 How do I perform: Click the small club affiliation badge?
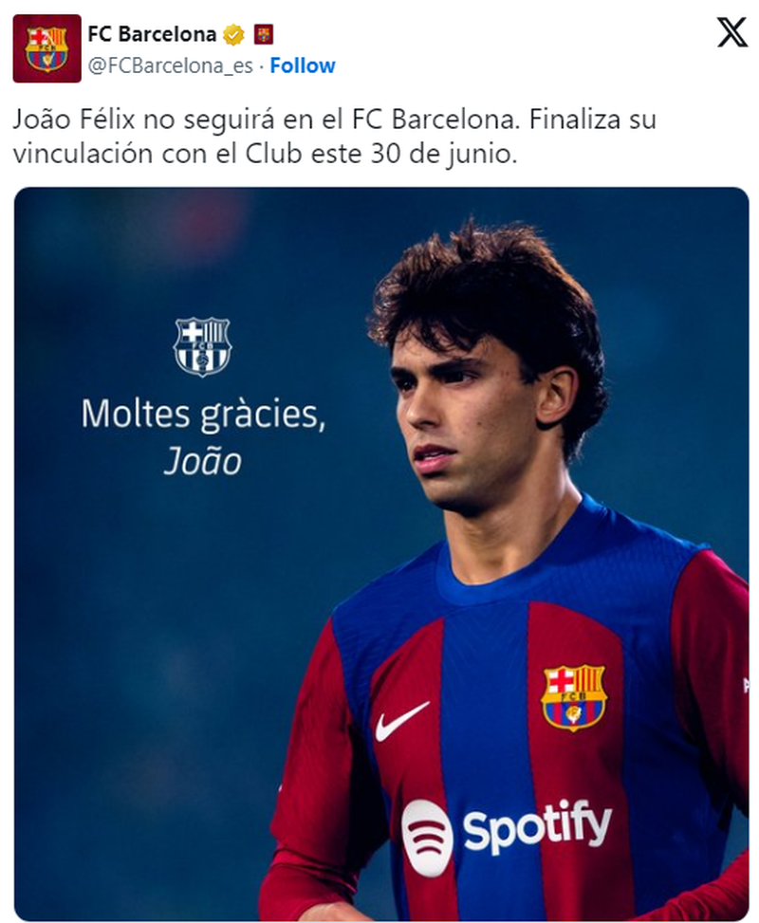click(x=264, y=36)
